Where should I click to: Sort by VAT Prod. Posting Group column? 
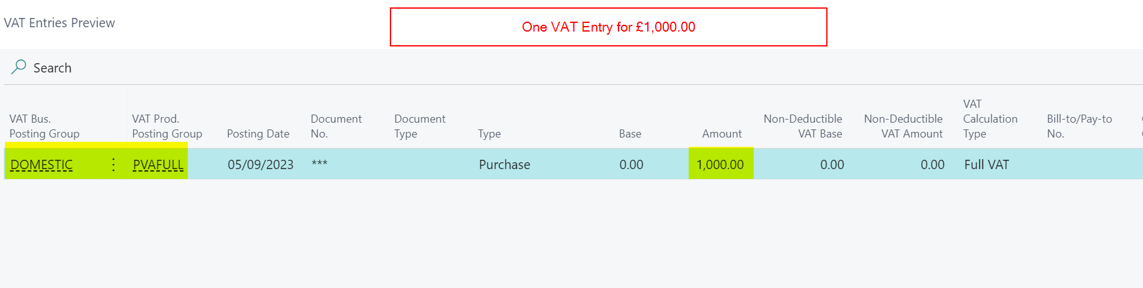167,126
